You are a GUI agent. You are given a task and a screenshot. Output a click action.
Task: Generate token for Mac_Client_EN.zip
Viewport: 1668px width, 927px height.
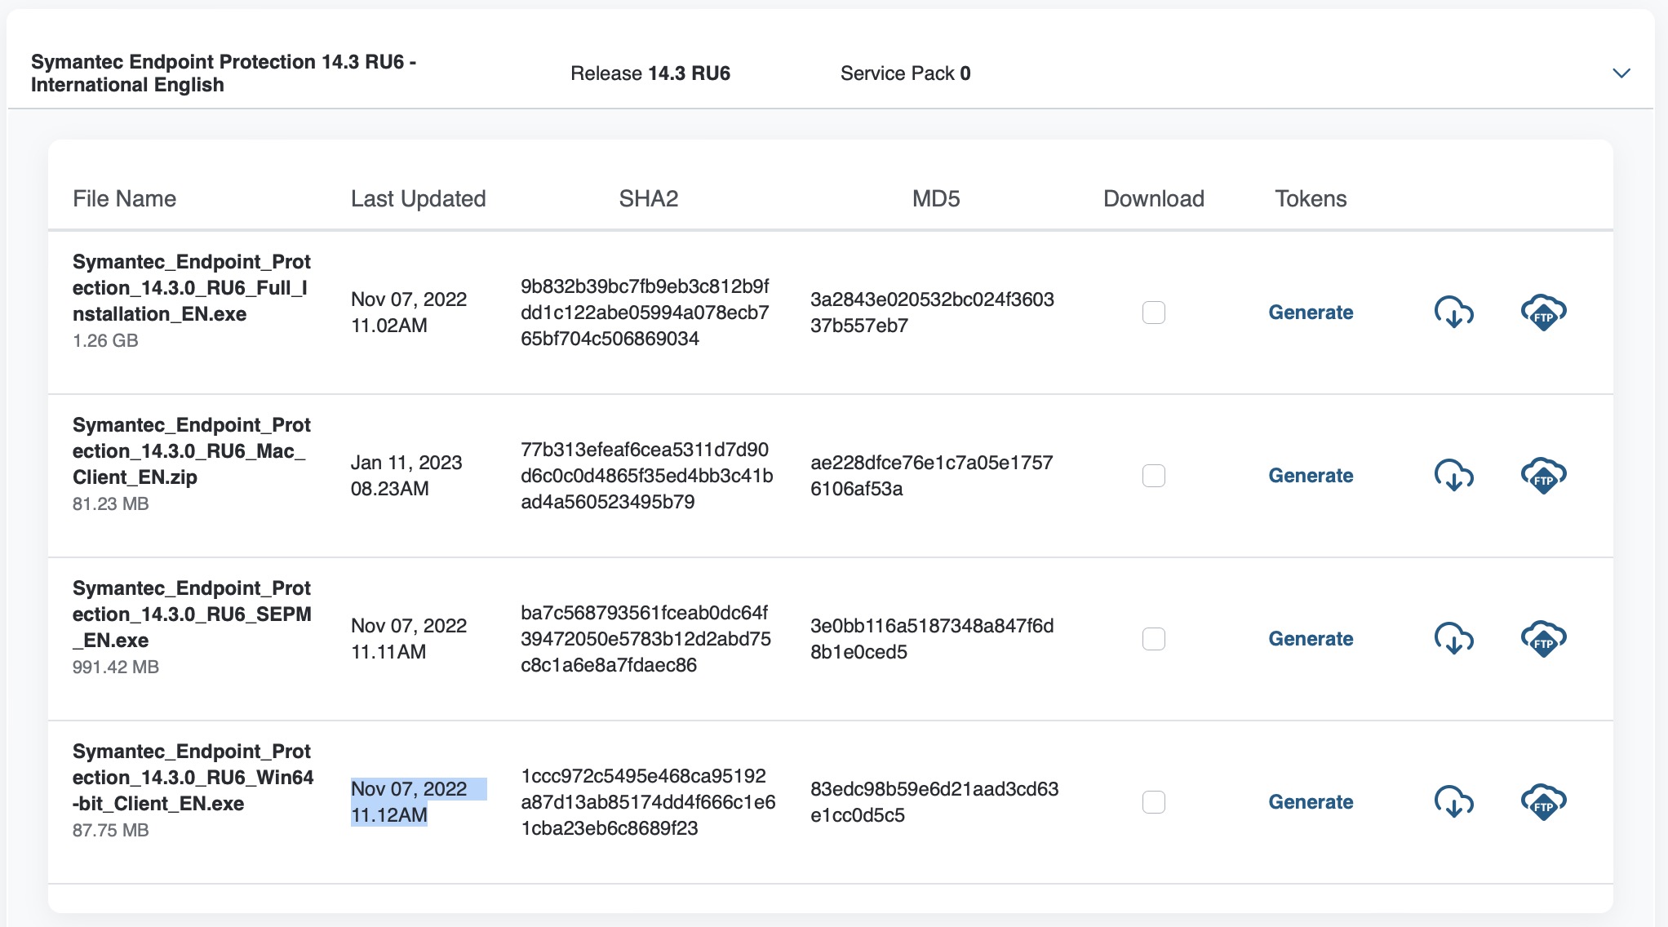coord(1311,476)
